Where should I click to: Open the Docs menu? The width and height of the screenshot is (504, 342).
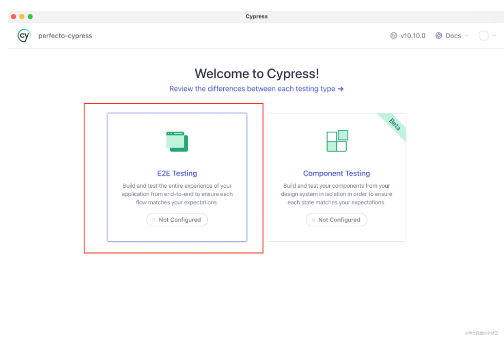pos(453,35)
